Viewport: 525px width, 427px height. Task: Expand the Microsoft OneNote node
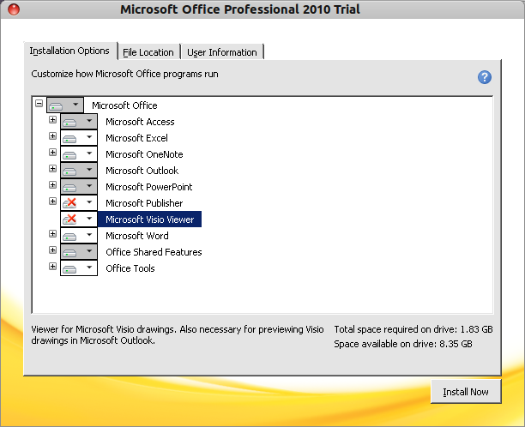[52, 153]
